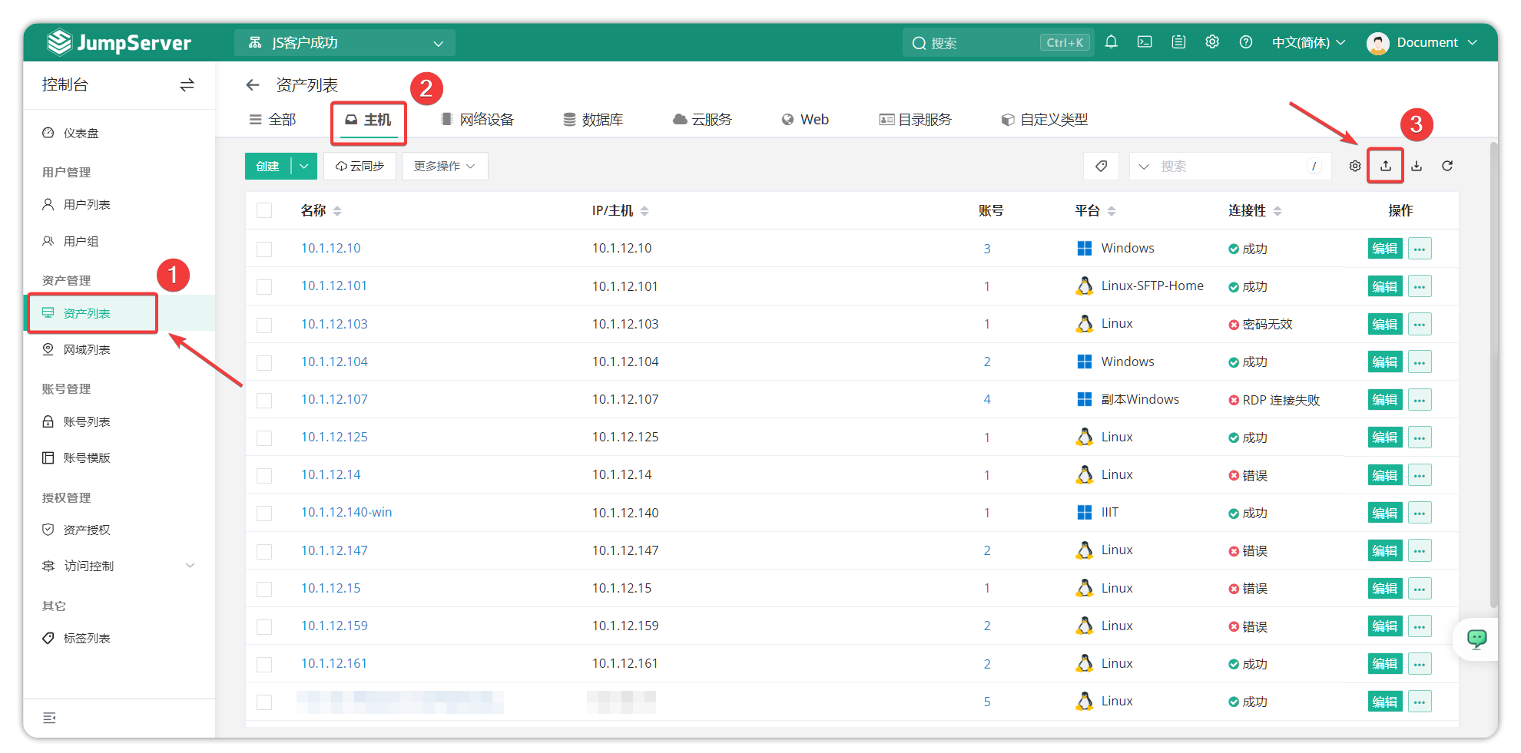Open the JS客户成功 organization dropdown

345,43
